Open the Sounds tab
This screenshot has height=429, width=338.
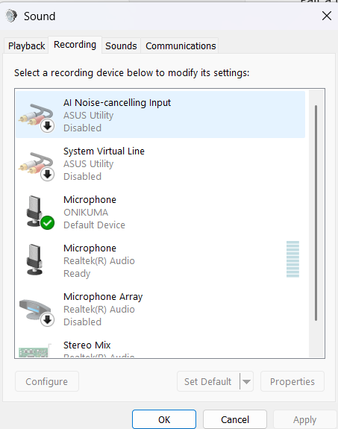point(121,46)
